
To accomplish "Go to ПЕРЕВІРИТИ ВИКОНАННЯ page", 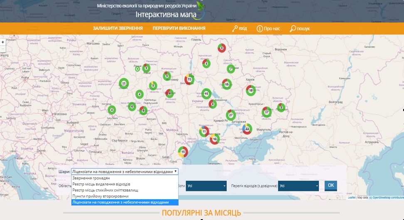I will [x=179, y=28].
